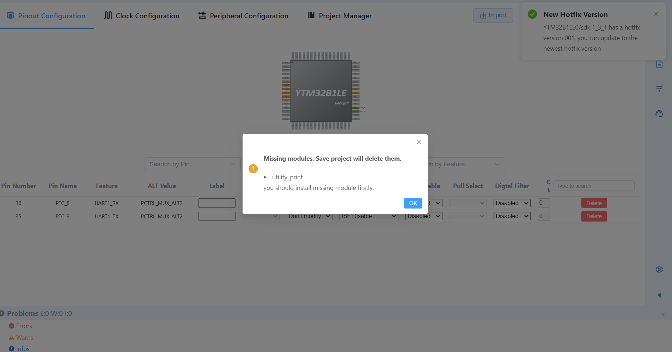Screen dimensions: 672x352
Task: Delete the PTC_9 UART1_TX pin row
Action: [594, 216]
